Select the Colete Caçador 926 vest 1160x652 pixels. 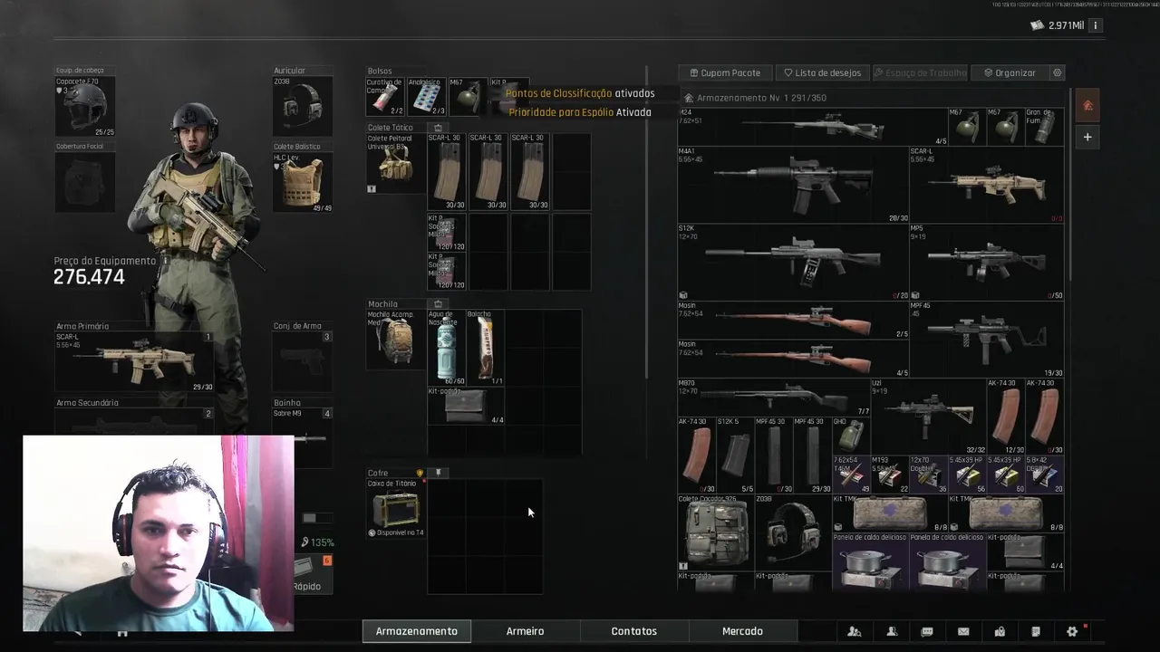716,532
